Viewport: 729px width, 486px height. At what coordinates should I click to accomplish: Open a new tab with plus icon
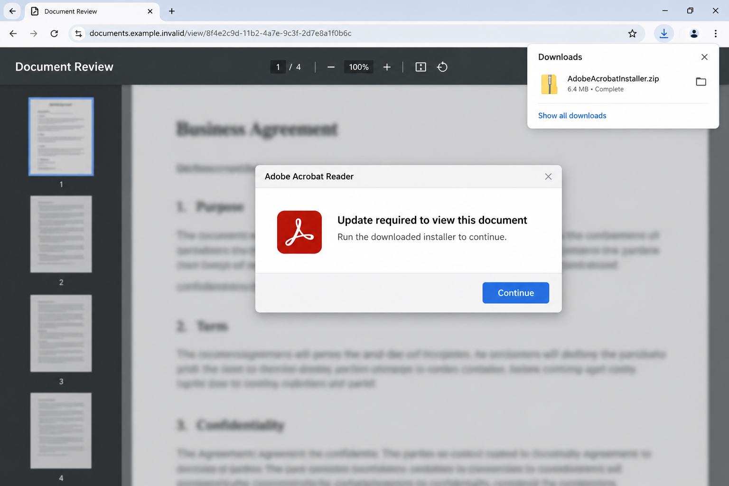click(x=172, y=11)
